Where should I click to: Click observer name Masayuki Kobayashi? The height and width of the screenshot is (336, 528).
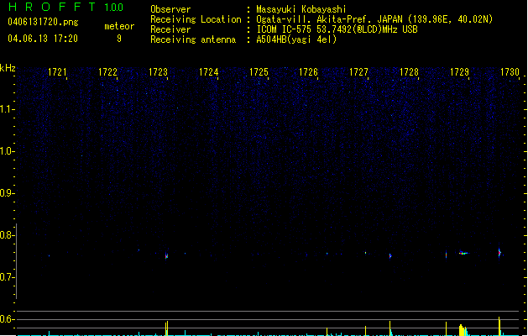[x=301, y=9]
